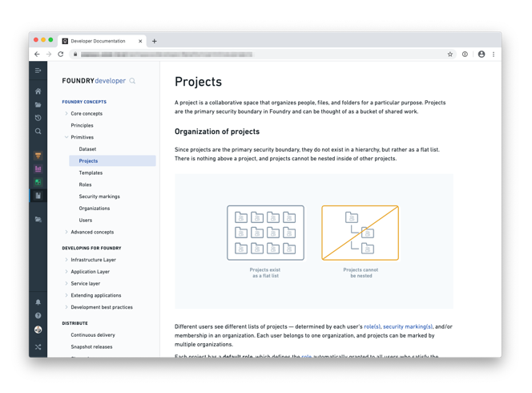The width and height of the screenshot is (532, 393).
Task: Search docs with Foundry developer magnifier icon
Action: point(132,81)
